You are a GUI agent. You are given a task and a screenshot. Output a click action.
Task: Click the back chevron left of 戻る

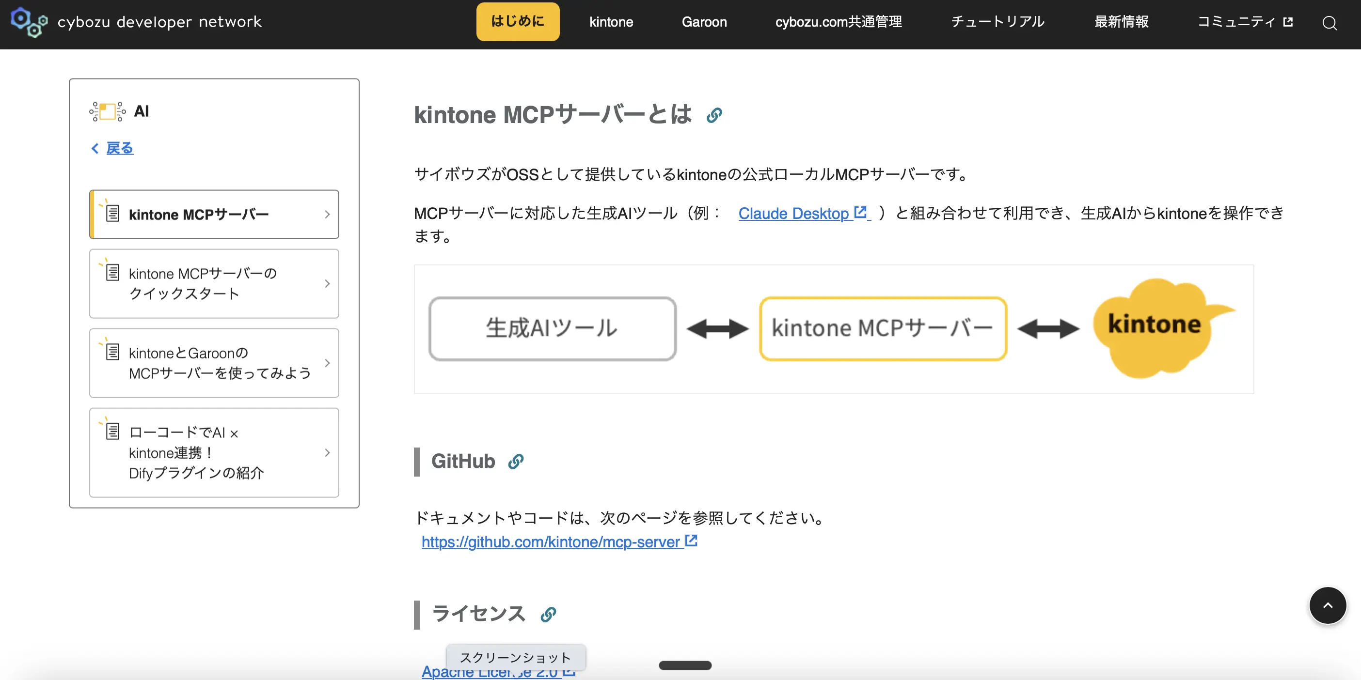tap(95, 148)
